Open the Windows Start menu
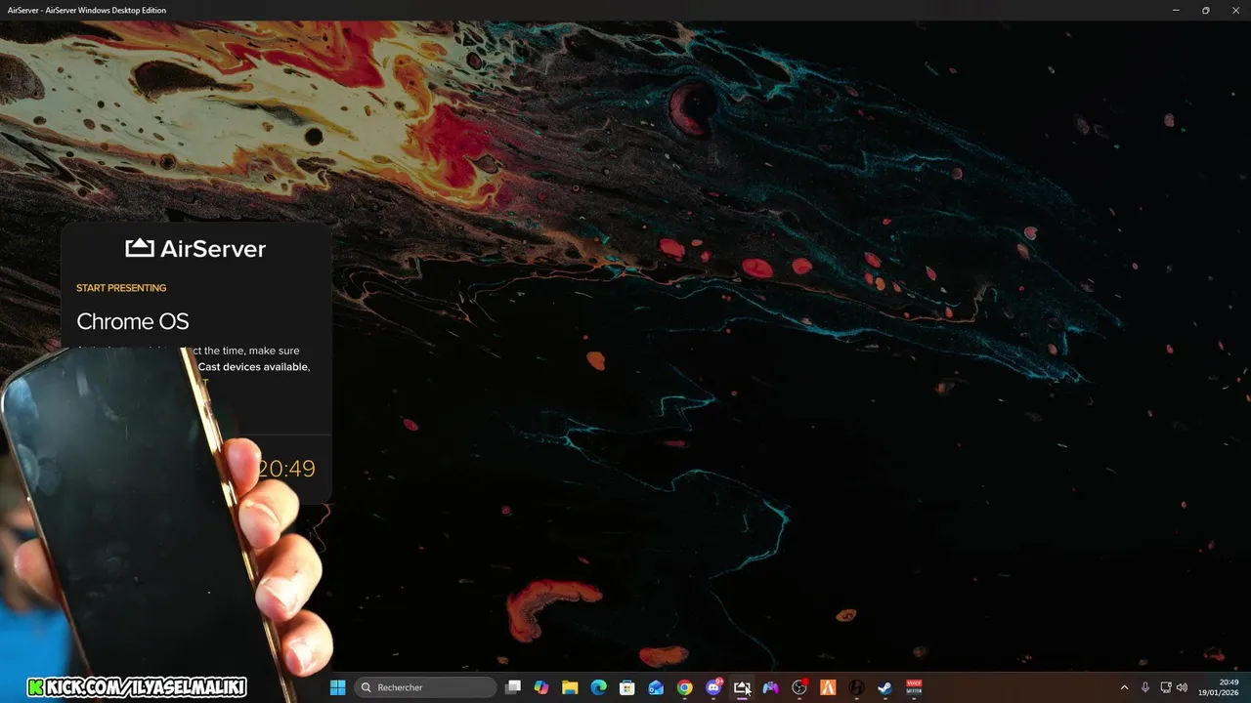 [x=337, y=687]
